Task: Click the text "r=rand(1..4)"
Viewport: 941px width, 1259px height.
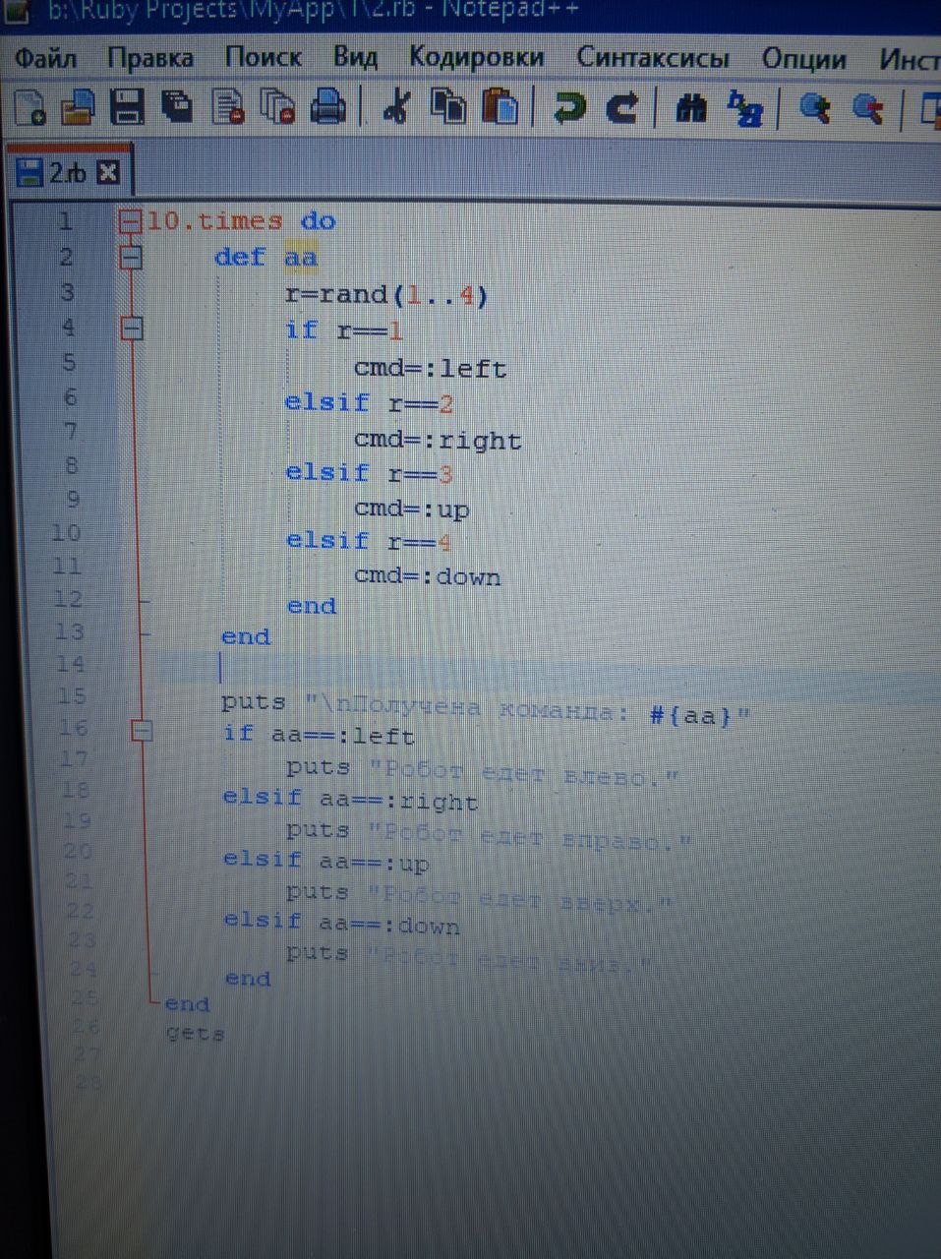Action: click(x=386, y=294)
